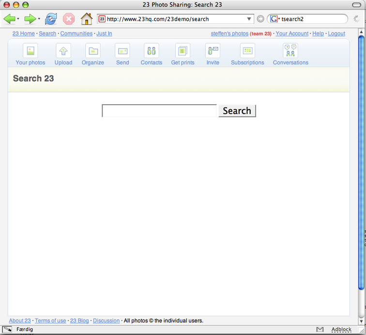Click the Adblock status bar item

(x=341, y=329)
